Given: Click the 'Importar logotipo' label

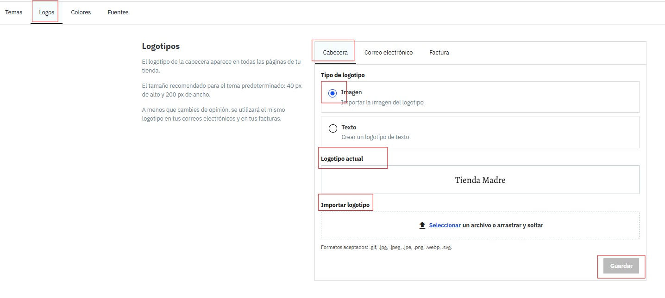Looking at the screenshot, I should (x=345, y=205).
